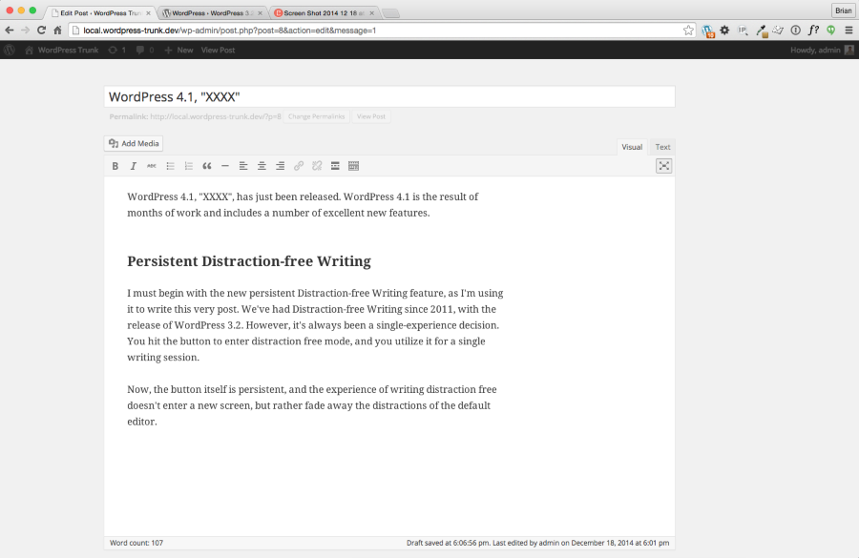Click the Persistent Distraction-free Writing heading
The width and height of the screenshot is (859, 558).
pos(249,261)
